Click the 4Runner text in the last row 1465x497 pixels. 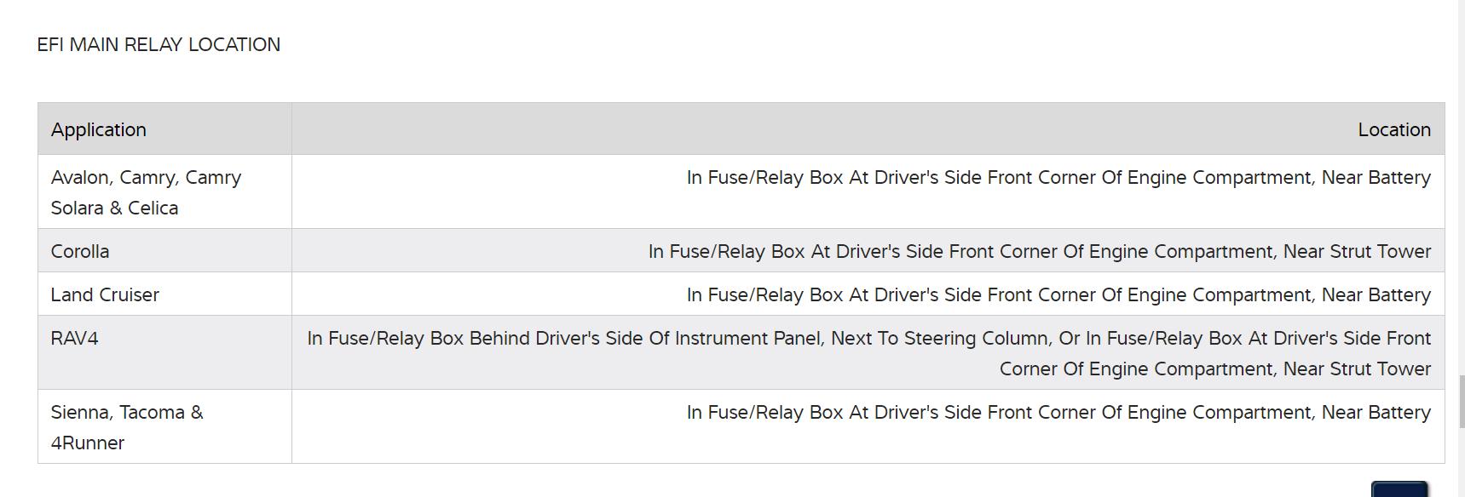[88, 443]
